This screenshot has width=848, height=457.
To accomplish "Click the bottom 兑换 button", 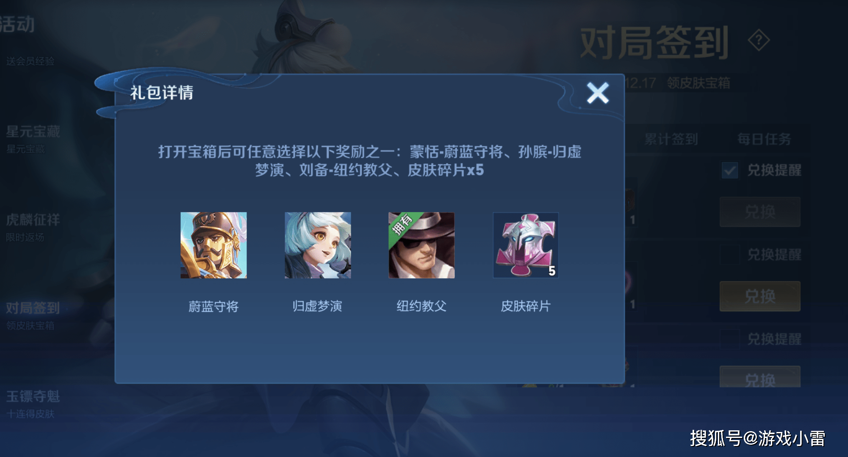I will [x=760, y=377].
